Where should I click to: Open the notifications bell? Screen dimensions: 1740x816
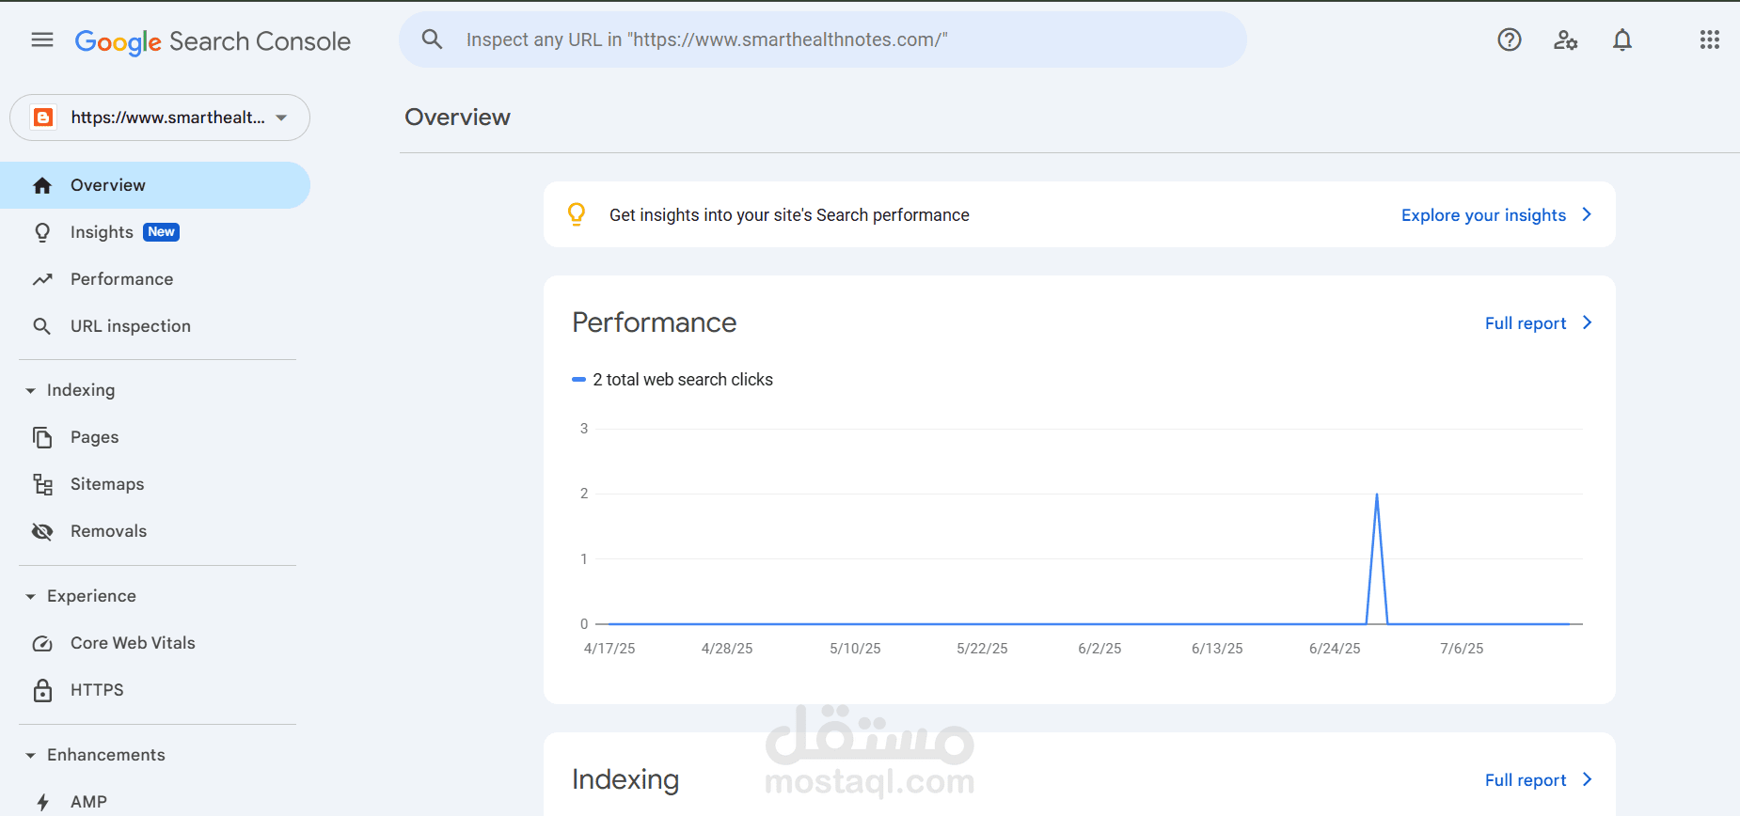click(1622, 39)
